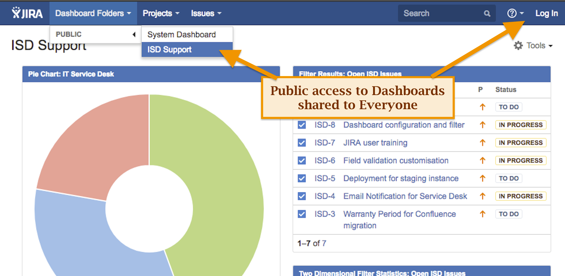Open Field validation customisation issue
Viewport: 565px width, 276px height.
[x=396, y=160]
